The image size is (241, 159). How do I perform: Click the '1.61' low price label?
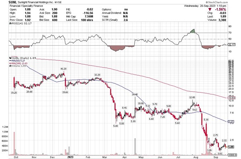[x=220, y=153]
